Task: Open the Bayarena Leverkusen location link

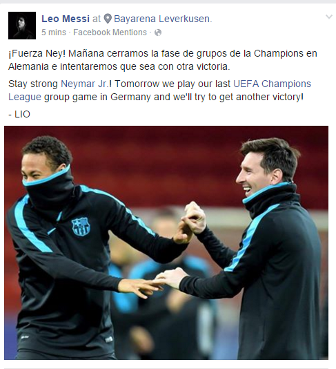Action: [x=163, y=19]
